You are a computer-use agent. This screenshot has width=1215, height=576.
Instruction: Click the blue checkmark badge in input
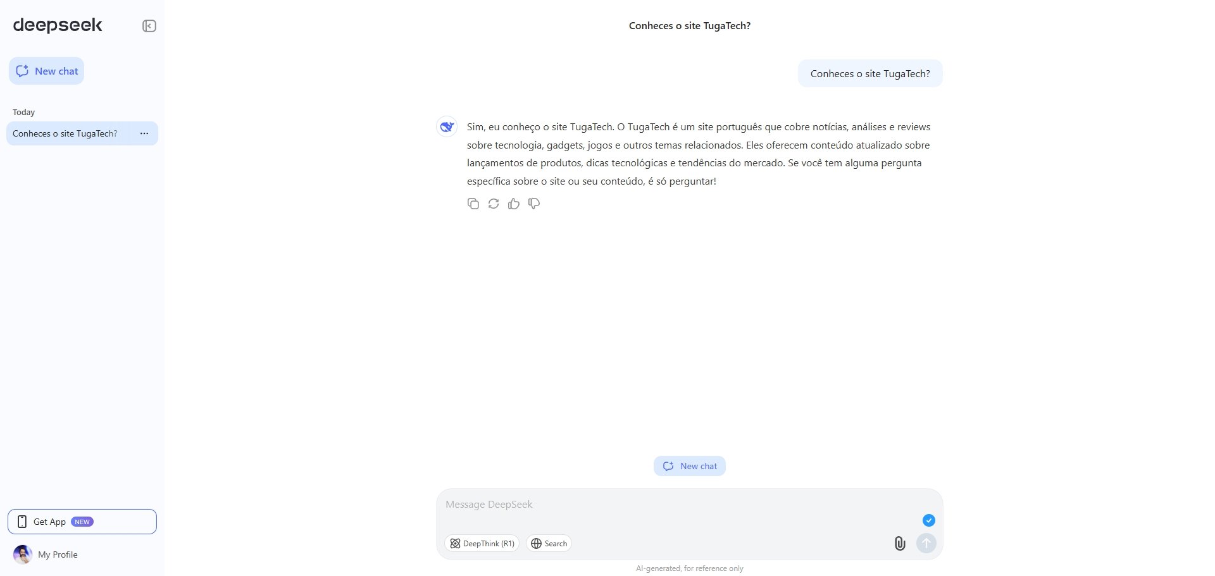929,520
